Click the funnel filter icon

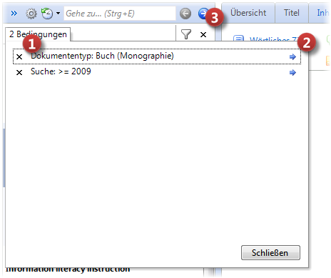pos(186,34)
